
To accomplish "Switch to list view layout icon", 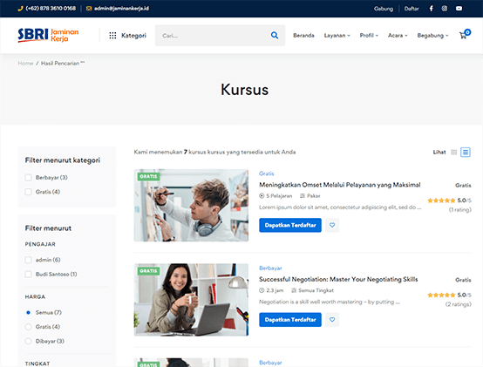I will point(466,152).
